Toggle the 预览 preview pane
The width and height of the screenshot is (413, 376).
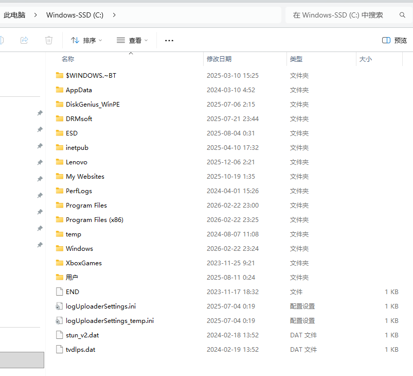click(x=394, y=40)
